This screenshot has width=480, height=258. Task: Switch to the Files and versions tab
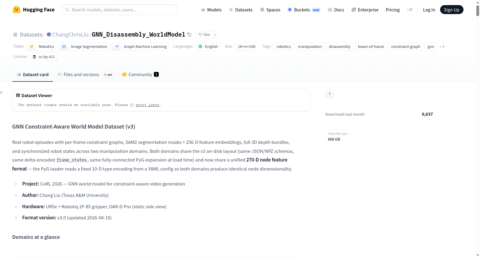coord(85,74)
